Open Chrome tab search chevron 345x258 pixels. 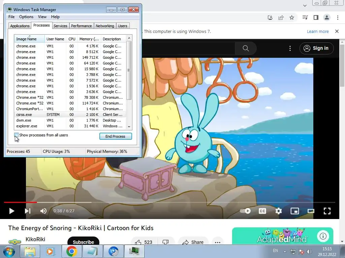click(x=305, y=6)
